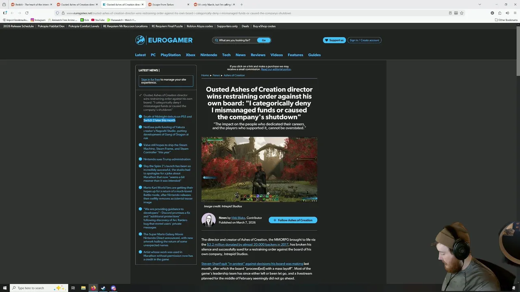Click the tracking protection shield icon
The width and height of the screenshot is (520, 292).
tap(57, 13)
